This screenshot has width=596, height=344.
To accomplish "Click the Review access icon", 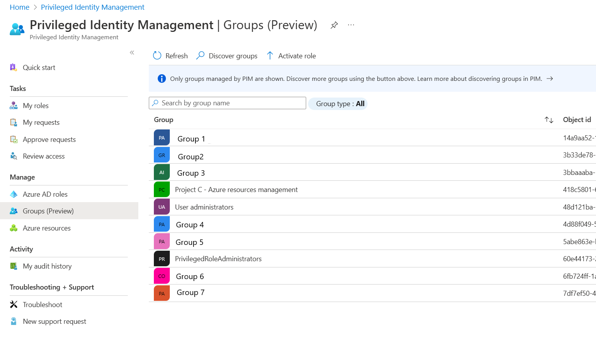I will click(14, 156).
